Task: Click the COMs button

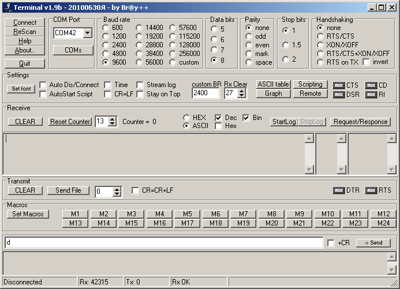Action: (x=73, y=50)
